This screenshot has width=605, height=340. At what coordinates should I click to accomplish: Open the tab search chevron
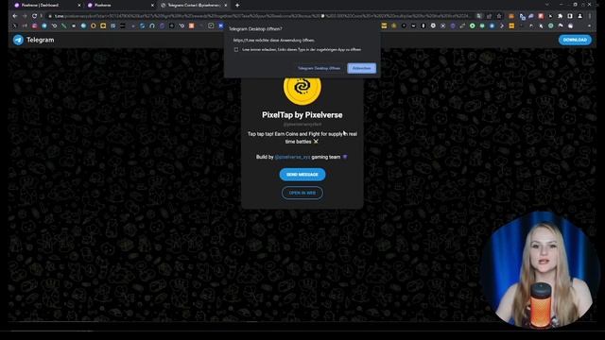point(546,5)
